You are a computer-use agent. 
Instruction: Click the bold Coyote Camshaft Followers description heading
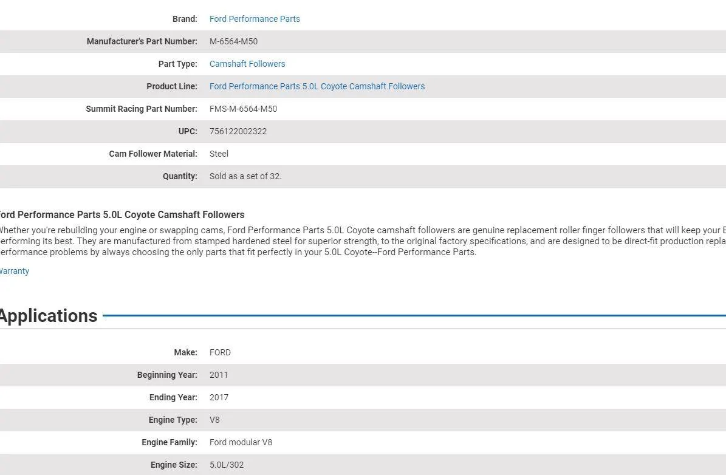click(x=122, y=215)
